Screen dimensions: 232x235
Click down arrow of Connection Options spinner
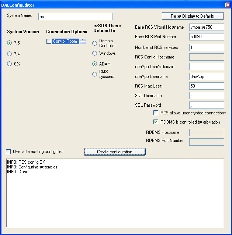tap(83, 43)
